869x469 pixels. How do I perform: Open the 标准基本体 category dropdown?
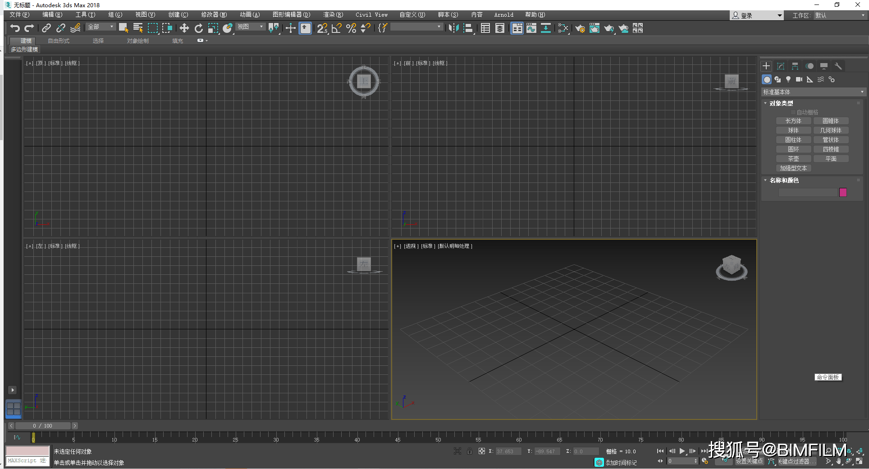[813, 92]
